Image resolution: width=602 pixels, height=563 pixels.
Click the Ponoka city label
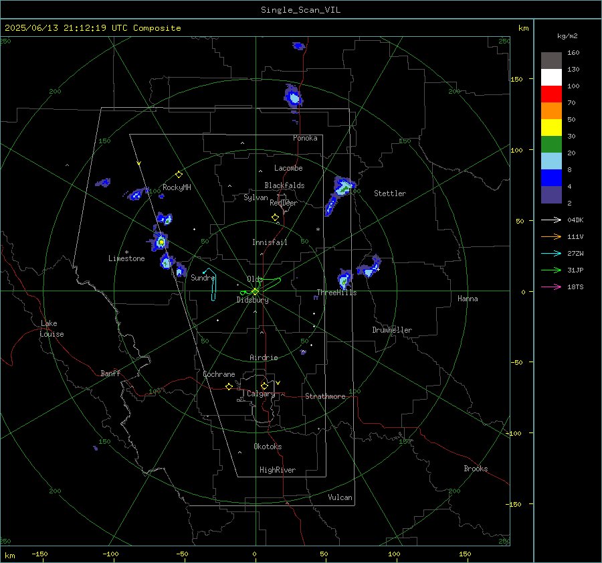point(305,138)
